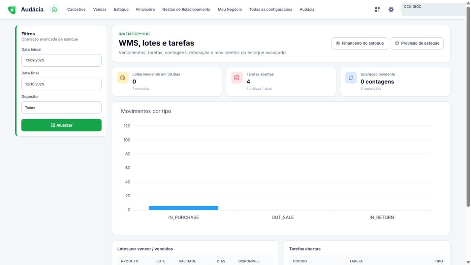Open Cadastros menu
Viewport: 471px width, 265px height.
tap(76, 9)
